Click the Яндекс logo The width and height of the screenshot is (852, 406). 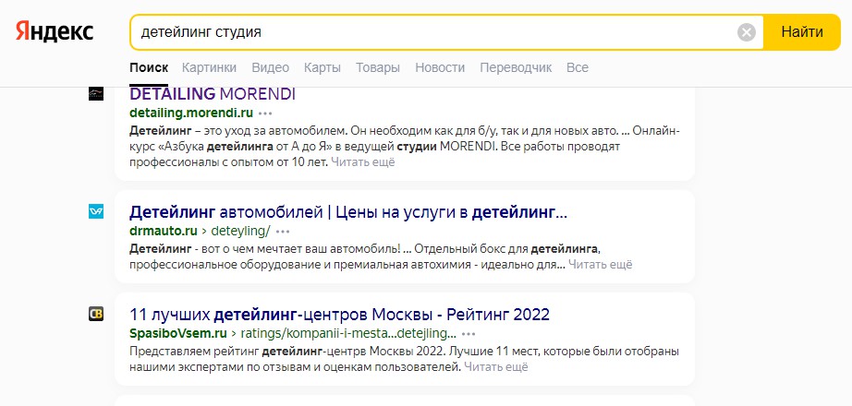(55, 31)
